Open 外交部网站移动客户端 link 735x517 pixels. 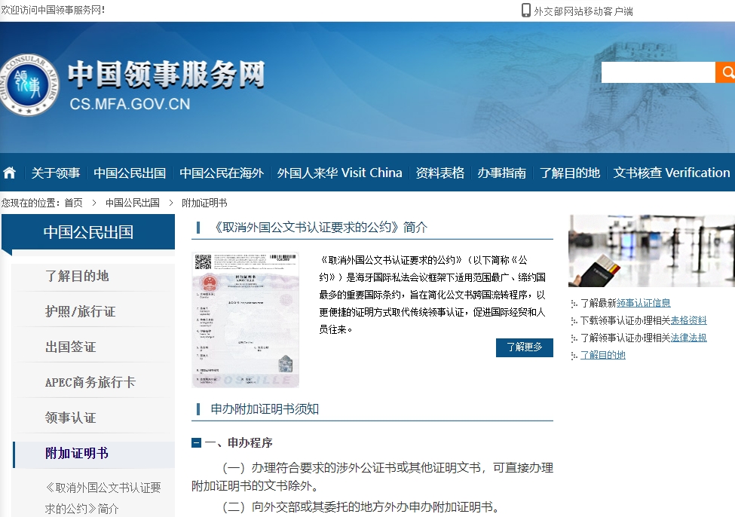tap(583, 11)
